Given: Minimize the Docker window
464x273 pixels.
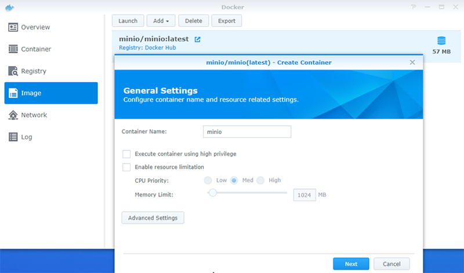Looking at the screenshot, I should [x=427, y=7].
